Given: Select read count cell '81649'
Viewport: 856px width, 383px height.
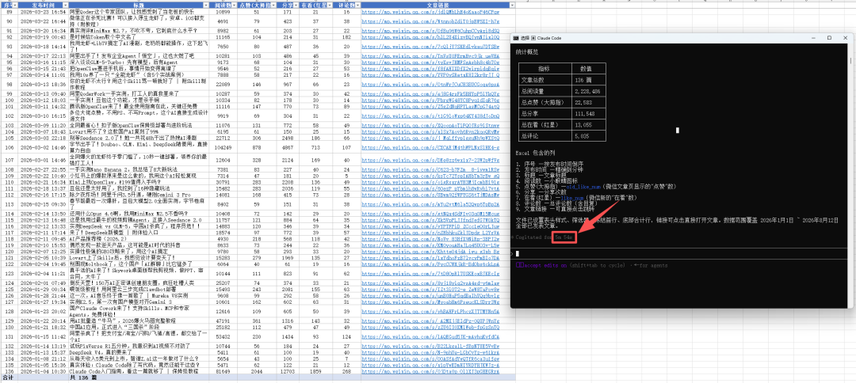Looking at the screenshot, I should click(224, 371).
